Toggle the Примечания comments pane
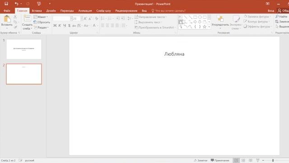The height and width of the screenshot is (163, 289). [220, 160]
